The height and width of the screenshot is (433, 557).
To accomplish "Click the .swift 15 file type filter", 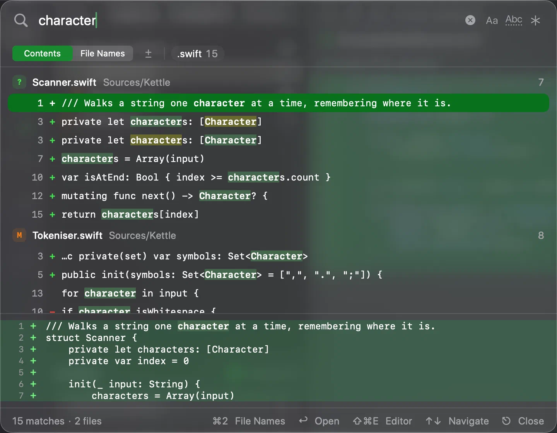I will click(197, 53).
